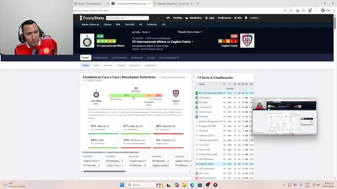Add page to favorites with the star icon
This screenshot has height=189, width=337.
coord(291,10)
